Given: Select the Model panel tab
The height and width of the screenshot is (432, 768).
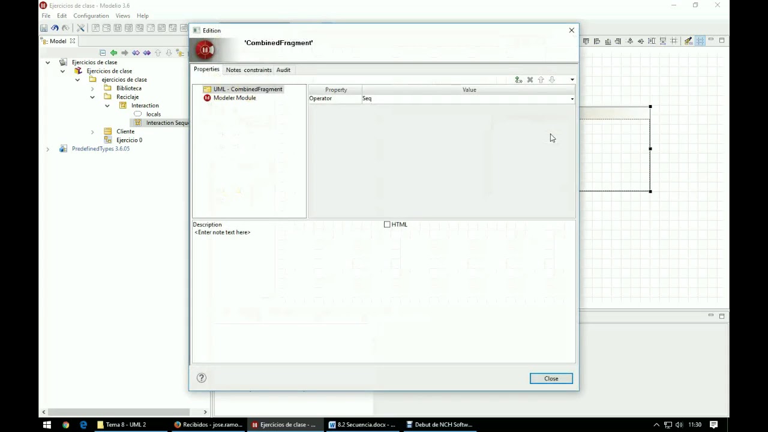Looking at the screenshot, I should (58, 41).
